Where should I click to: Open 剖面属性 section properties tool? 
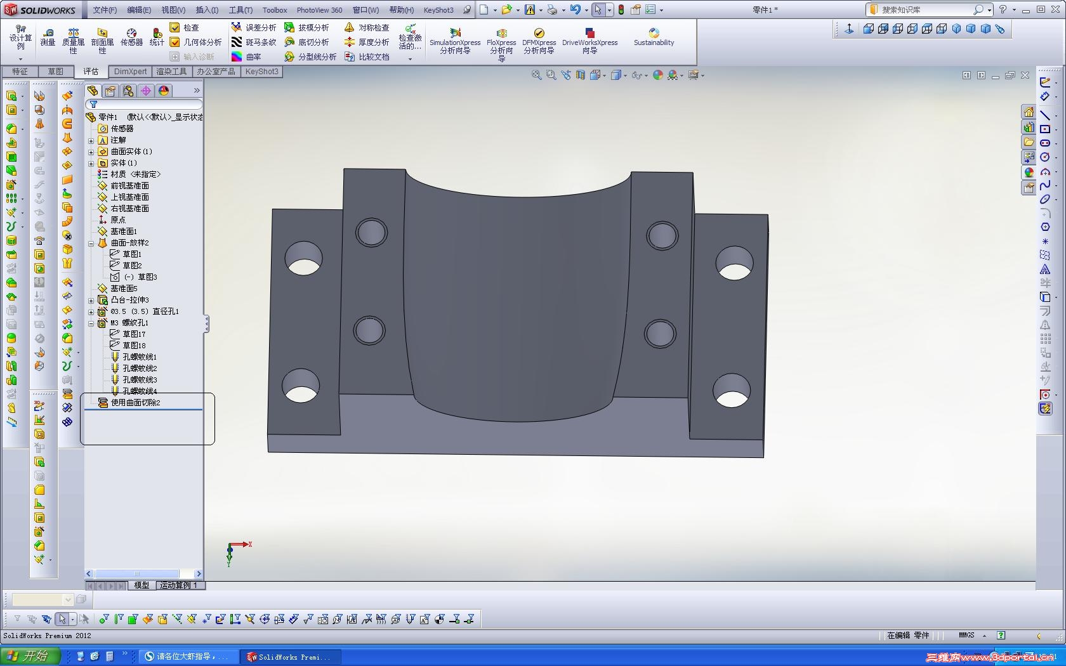102,41
